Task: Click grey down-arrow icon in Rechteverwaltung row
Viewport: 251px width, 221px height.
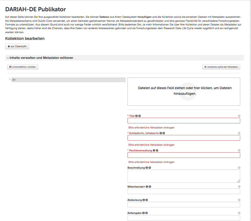Action: click(239, 151)
